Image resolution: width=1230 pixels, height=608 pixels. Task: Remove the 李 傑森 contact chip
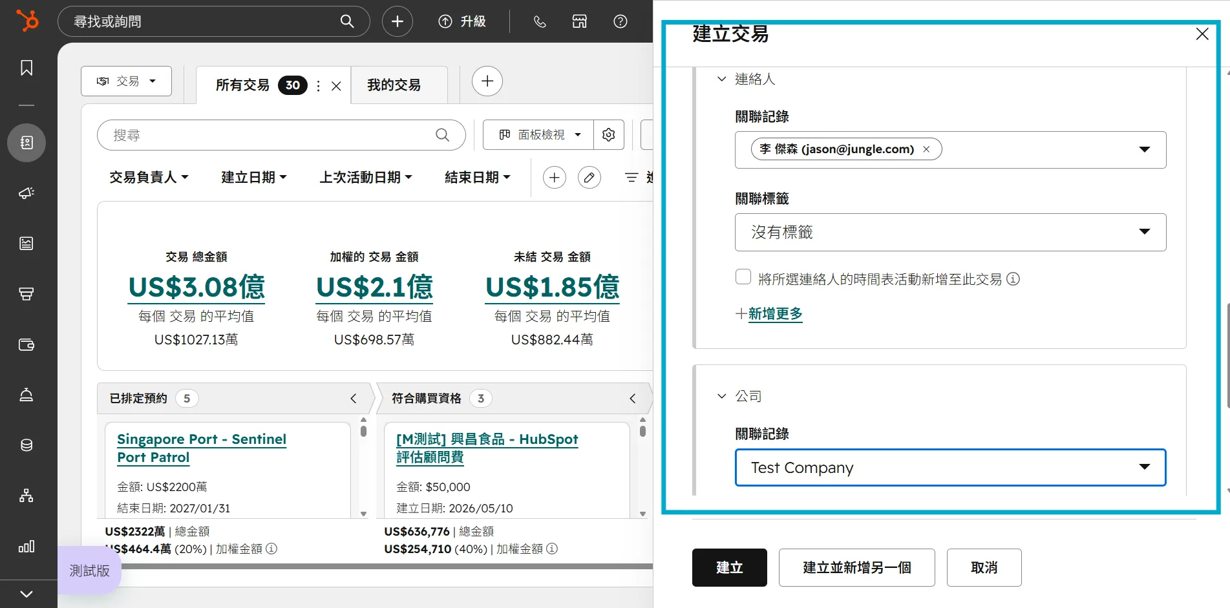click(x=926, y=149)
